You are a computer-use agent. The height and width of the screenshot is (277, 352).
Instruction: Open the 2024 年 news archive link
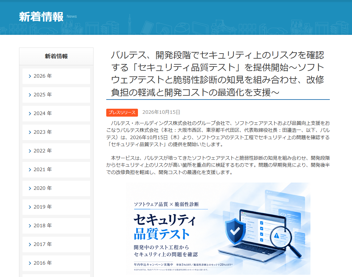[x=56, y=113]
